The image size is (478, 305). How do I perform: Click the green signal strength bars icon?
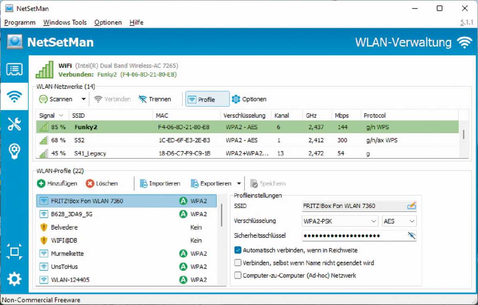(x=44, y=69)
